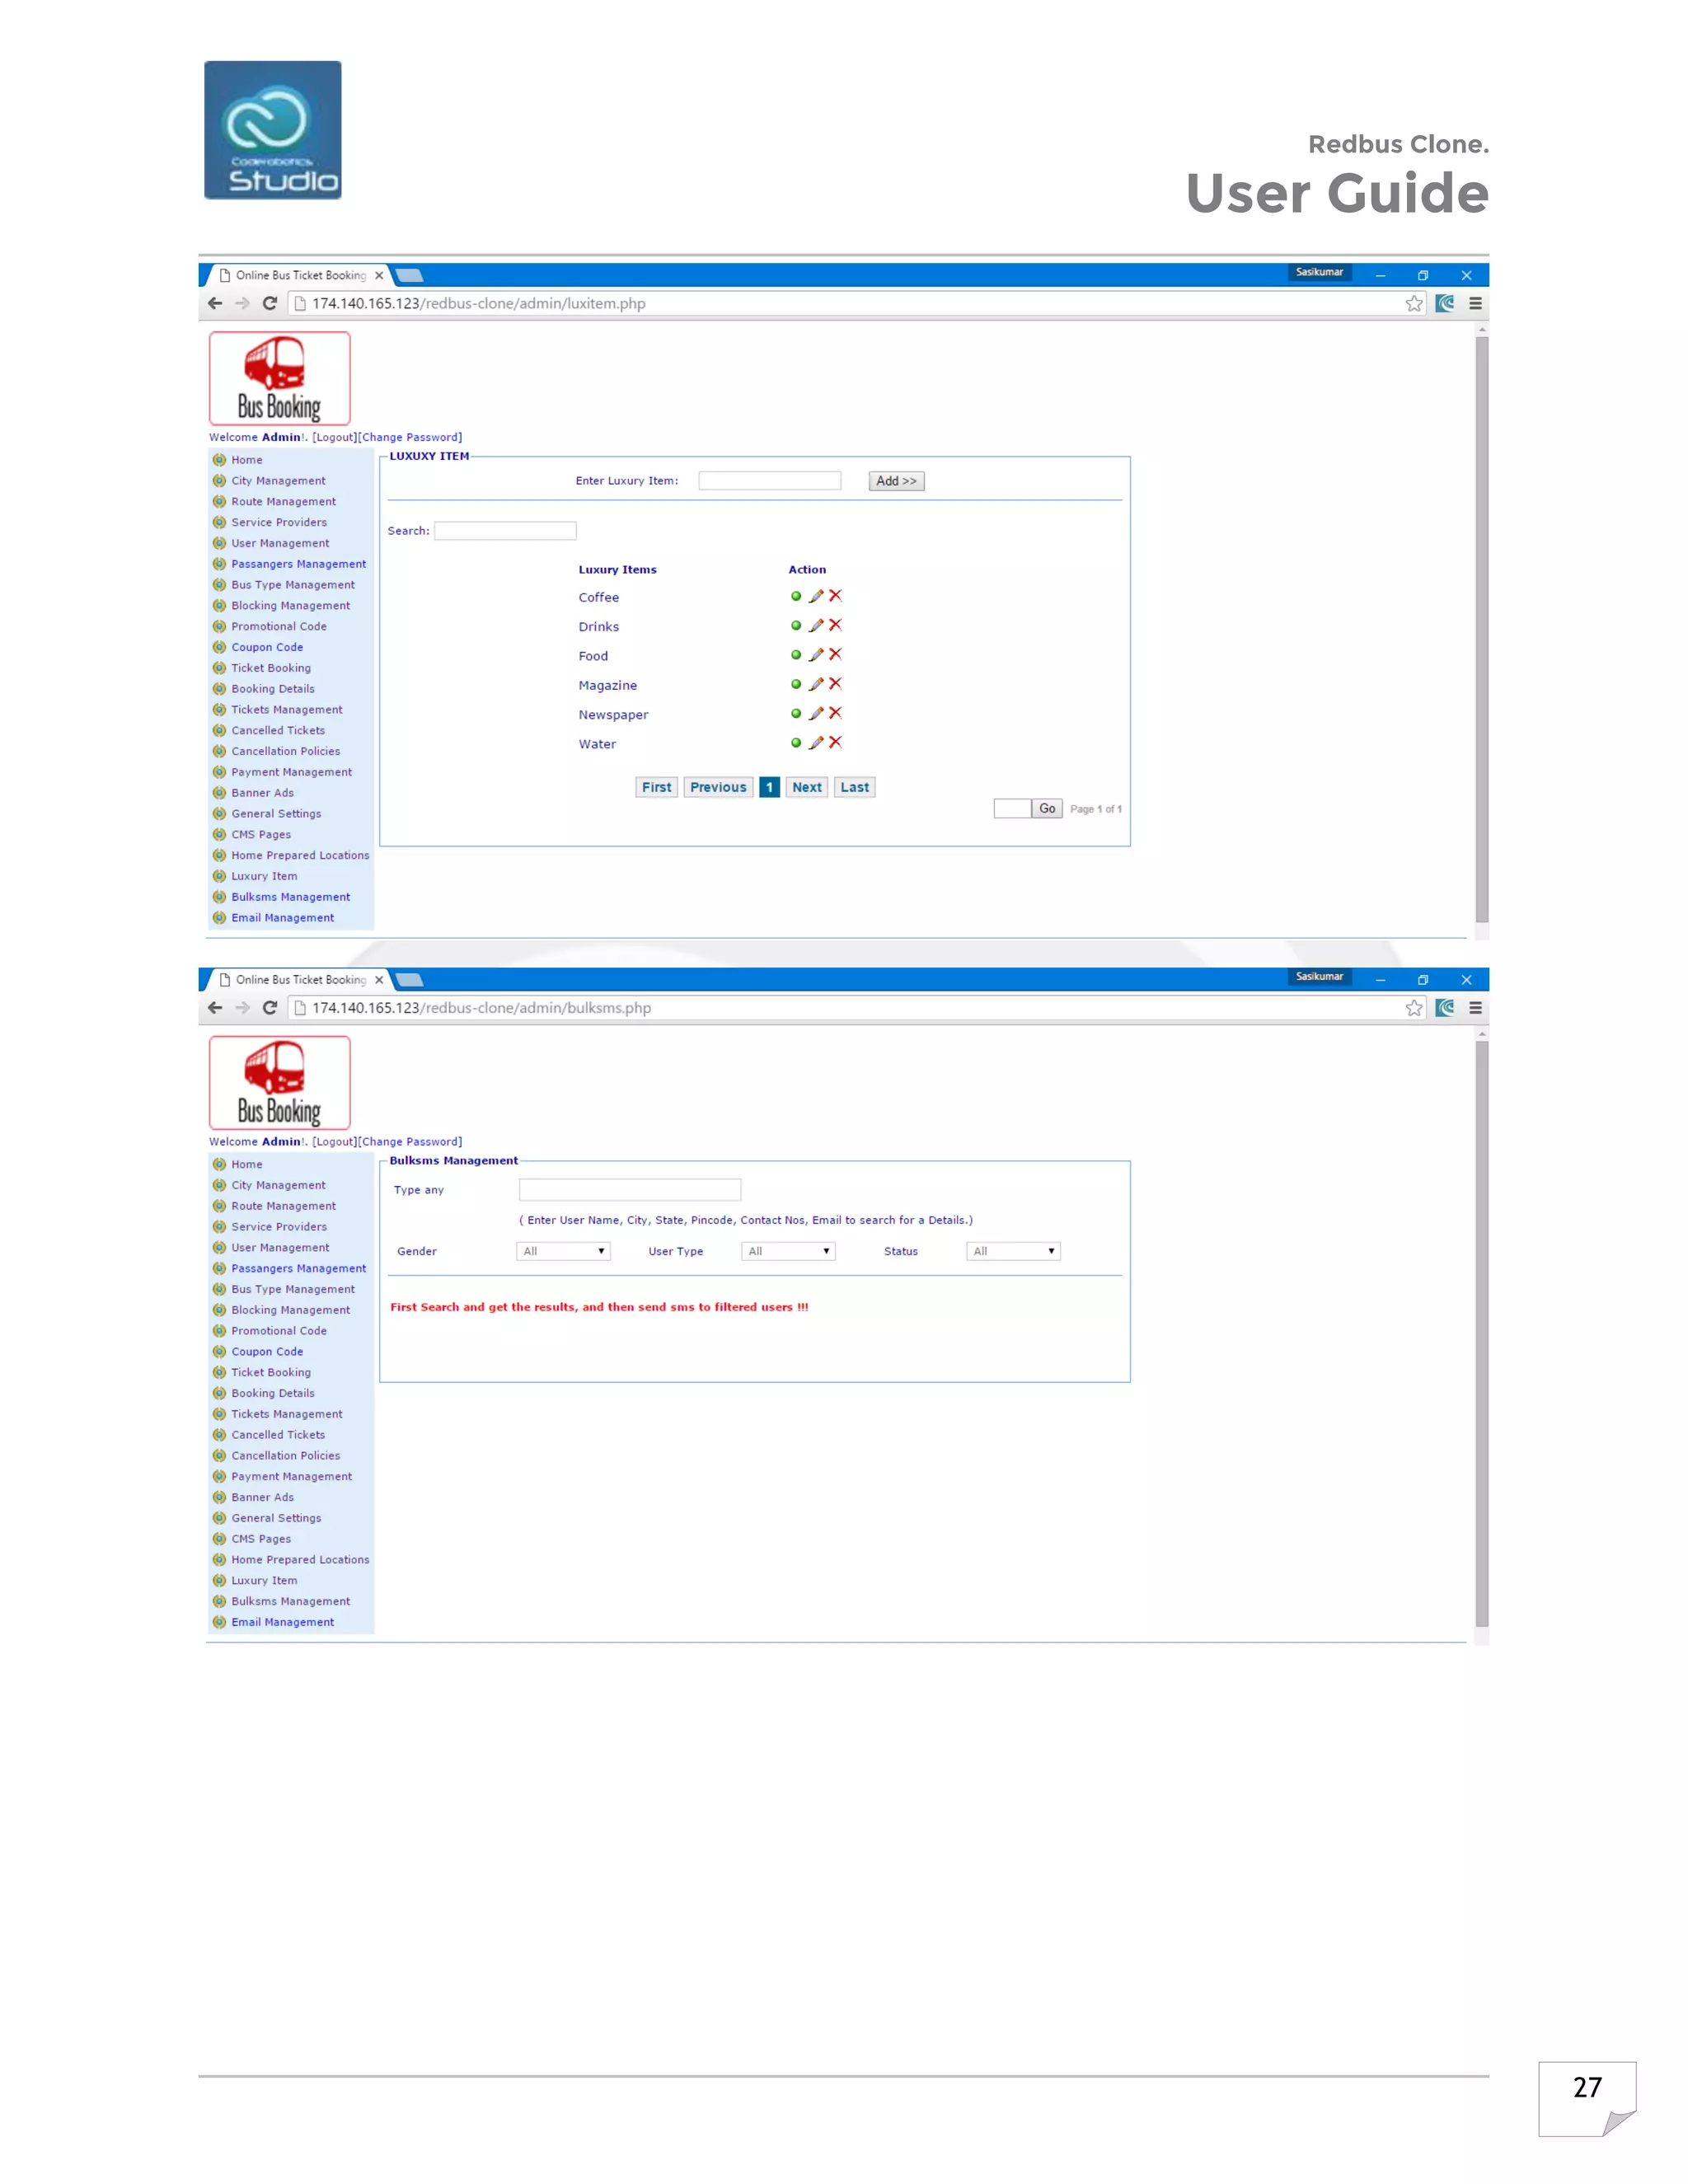This screenshot has width=1688, height=2184.
Task: Open the Gender dropdown
Action: click(x=564, y=1251)
